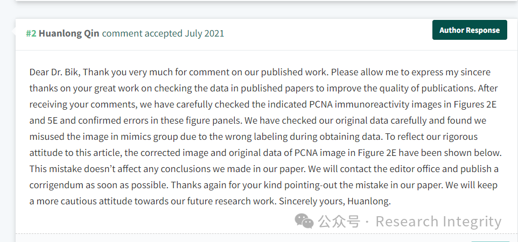
Task: Click the 'Research Integrity' watermark text
Action: pos(439,222)
